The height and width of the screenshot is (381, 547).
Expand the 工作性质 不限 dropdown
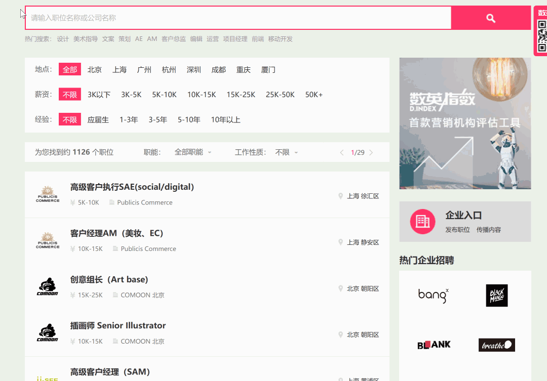click(x=286, y=152)
